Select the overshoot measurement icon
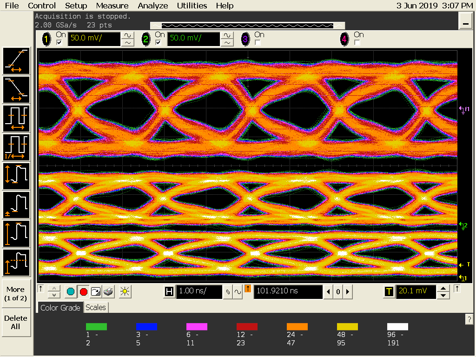Image resolution: width=476 pixels, height=357 pixels. coord(16,263)
